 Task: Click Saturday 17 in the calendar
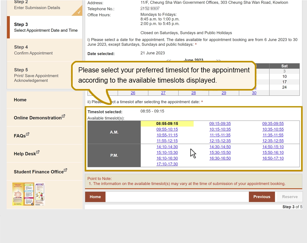coord(284,82)
